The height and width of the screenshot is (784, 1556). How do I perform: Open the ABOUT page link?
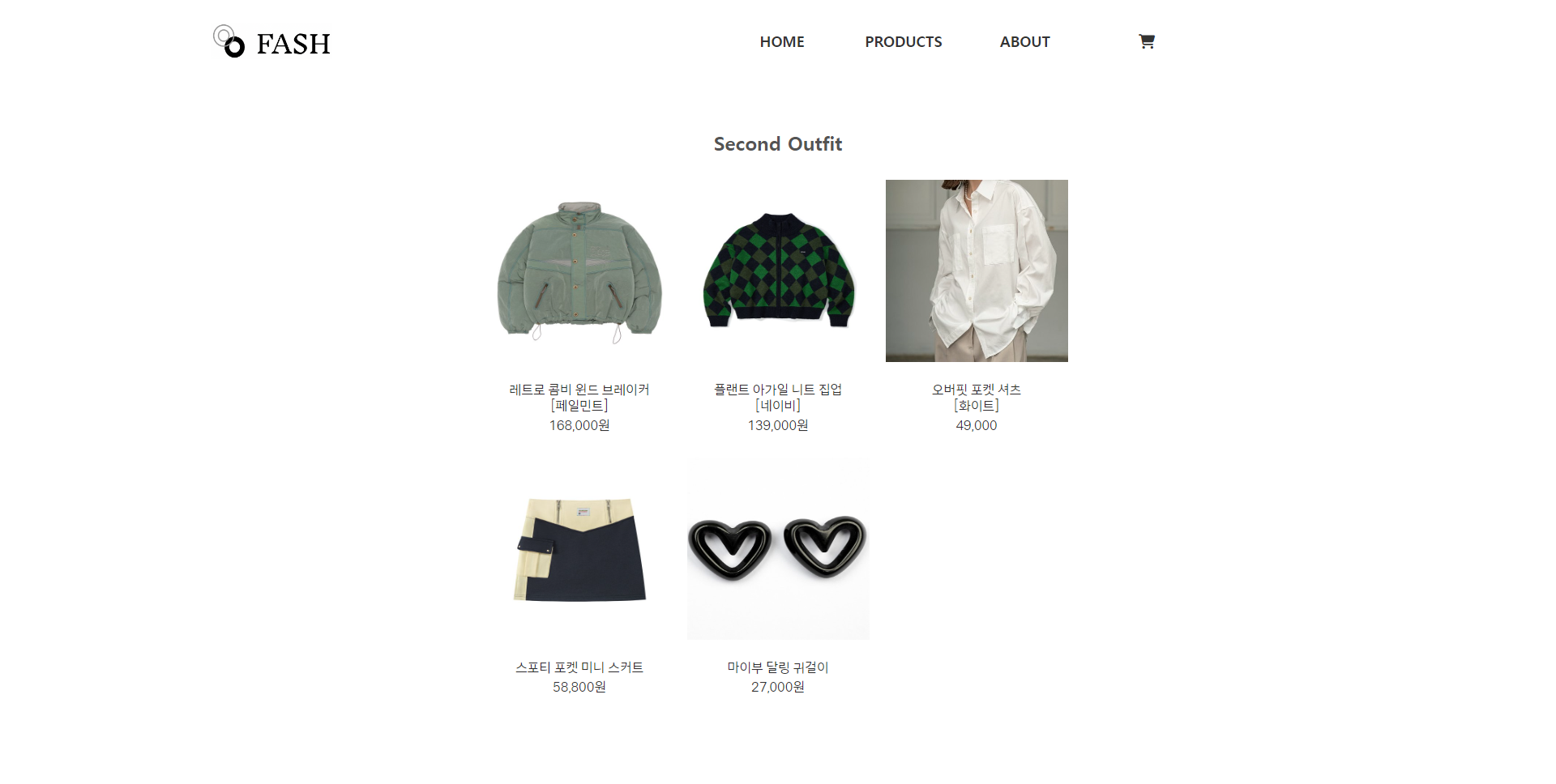click(x=1024, y=42)
